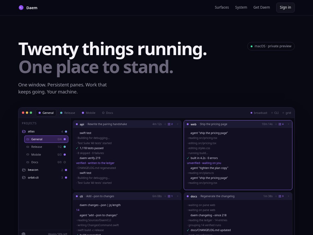Expand the orbit-cli project
This screenshot has width=313, height=235.
point(45,178)
